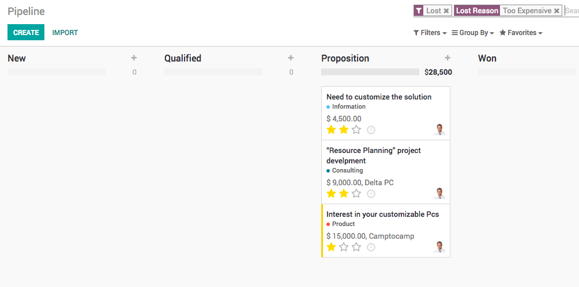
Task: Expand the Group By dropdown
Action: click(473, 33)
